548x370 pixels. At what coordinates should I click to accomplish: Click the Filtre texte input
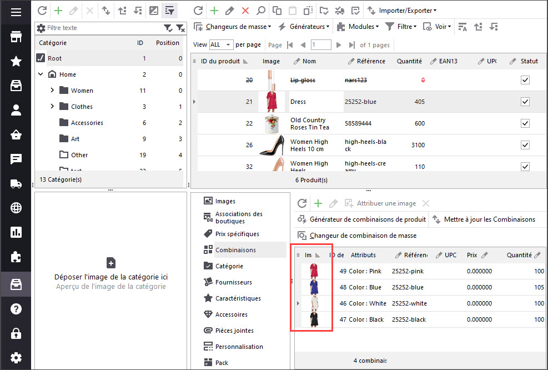(104, 28)
